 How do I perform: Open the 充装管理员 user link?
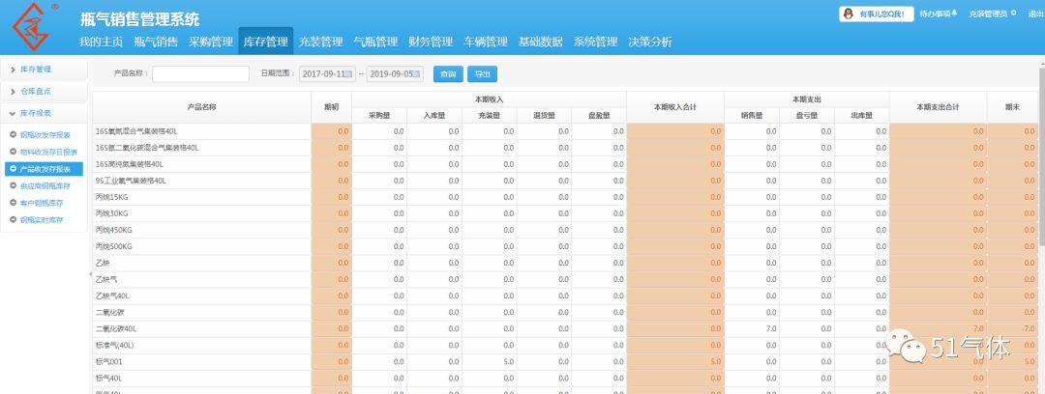tap(988, 14)
